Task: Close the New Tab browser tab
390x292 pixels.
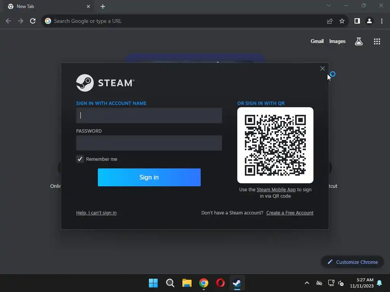Action: point(88,6)
